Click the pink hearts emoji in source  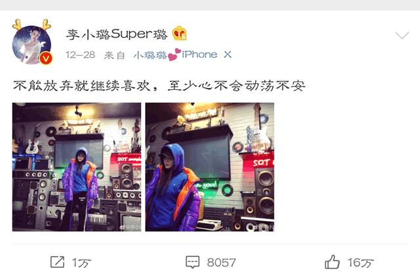tap(174, 54)
